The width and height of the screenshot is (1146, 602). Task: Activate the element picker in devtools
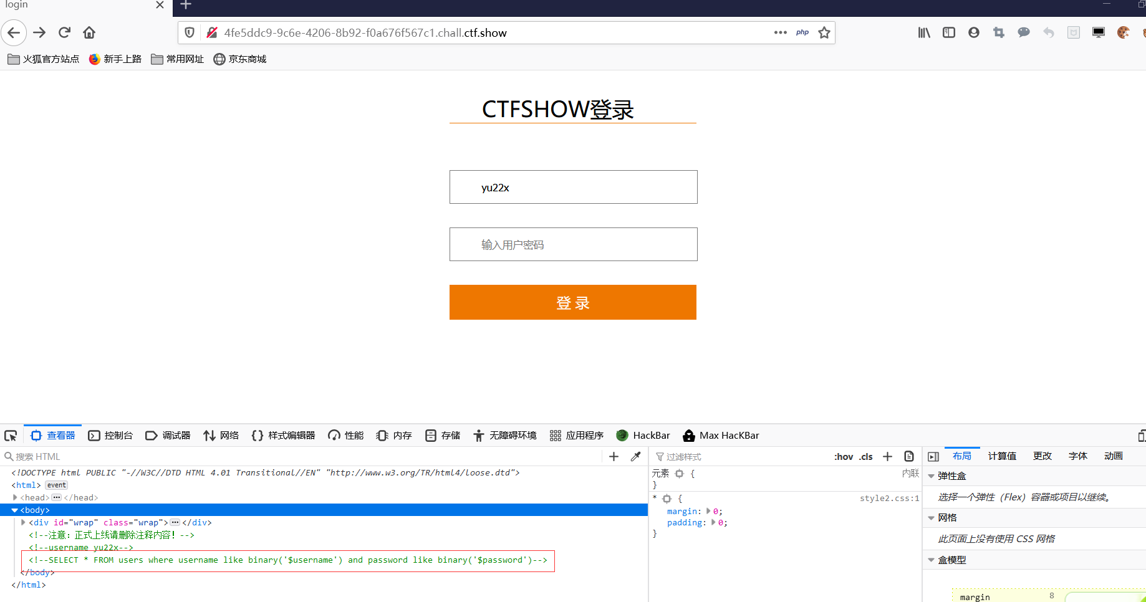11,436
